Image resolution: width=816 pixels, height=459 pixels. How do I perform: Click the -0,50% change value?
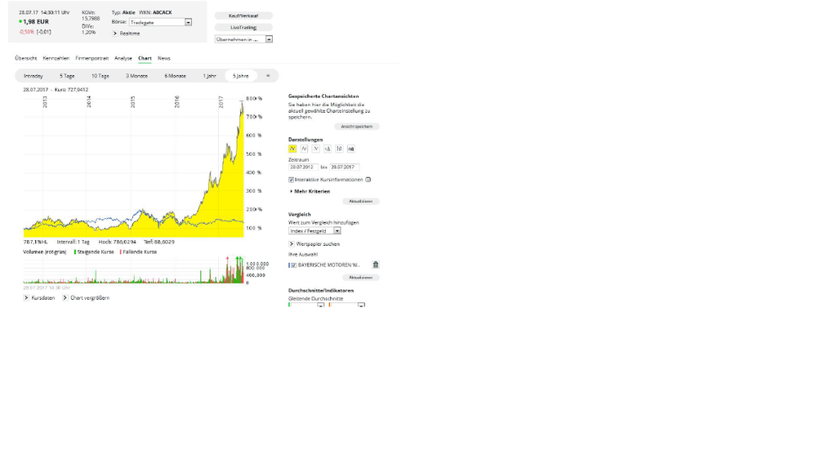coord(26,33)
